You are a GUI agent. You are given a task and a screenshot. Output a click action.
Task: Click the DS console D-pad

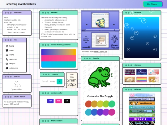click(x=86, y=40)
